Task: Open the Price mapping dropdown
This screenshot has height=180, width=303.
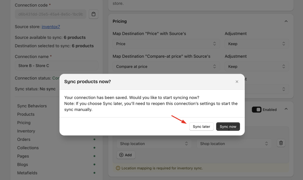Action: pyautogui.click(x=166, y=44)
